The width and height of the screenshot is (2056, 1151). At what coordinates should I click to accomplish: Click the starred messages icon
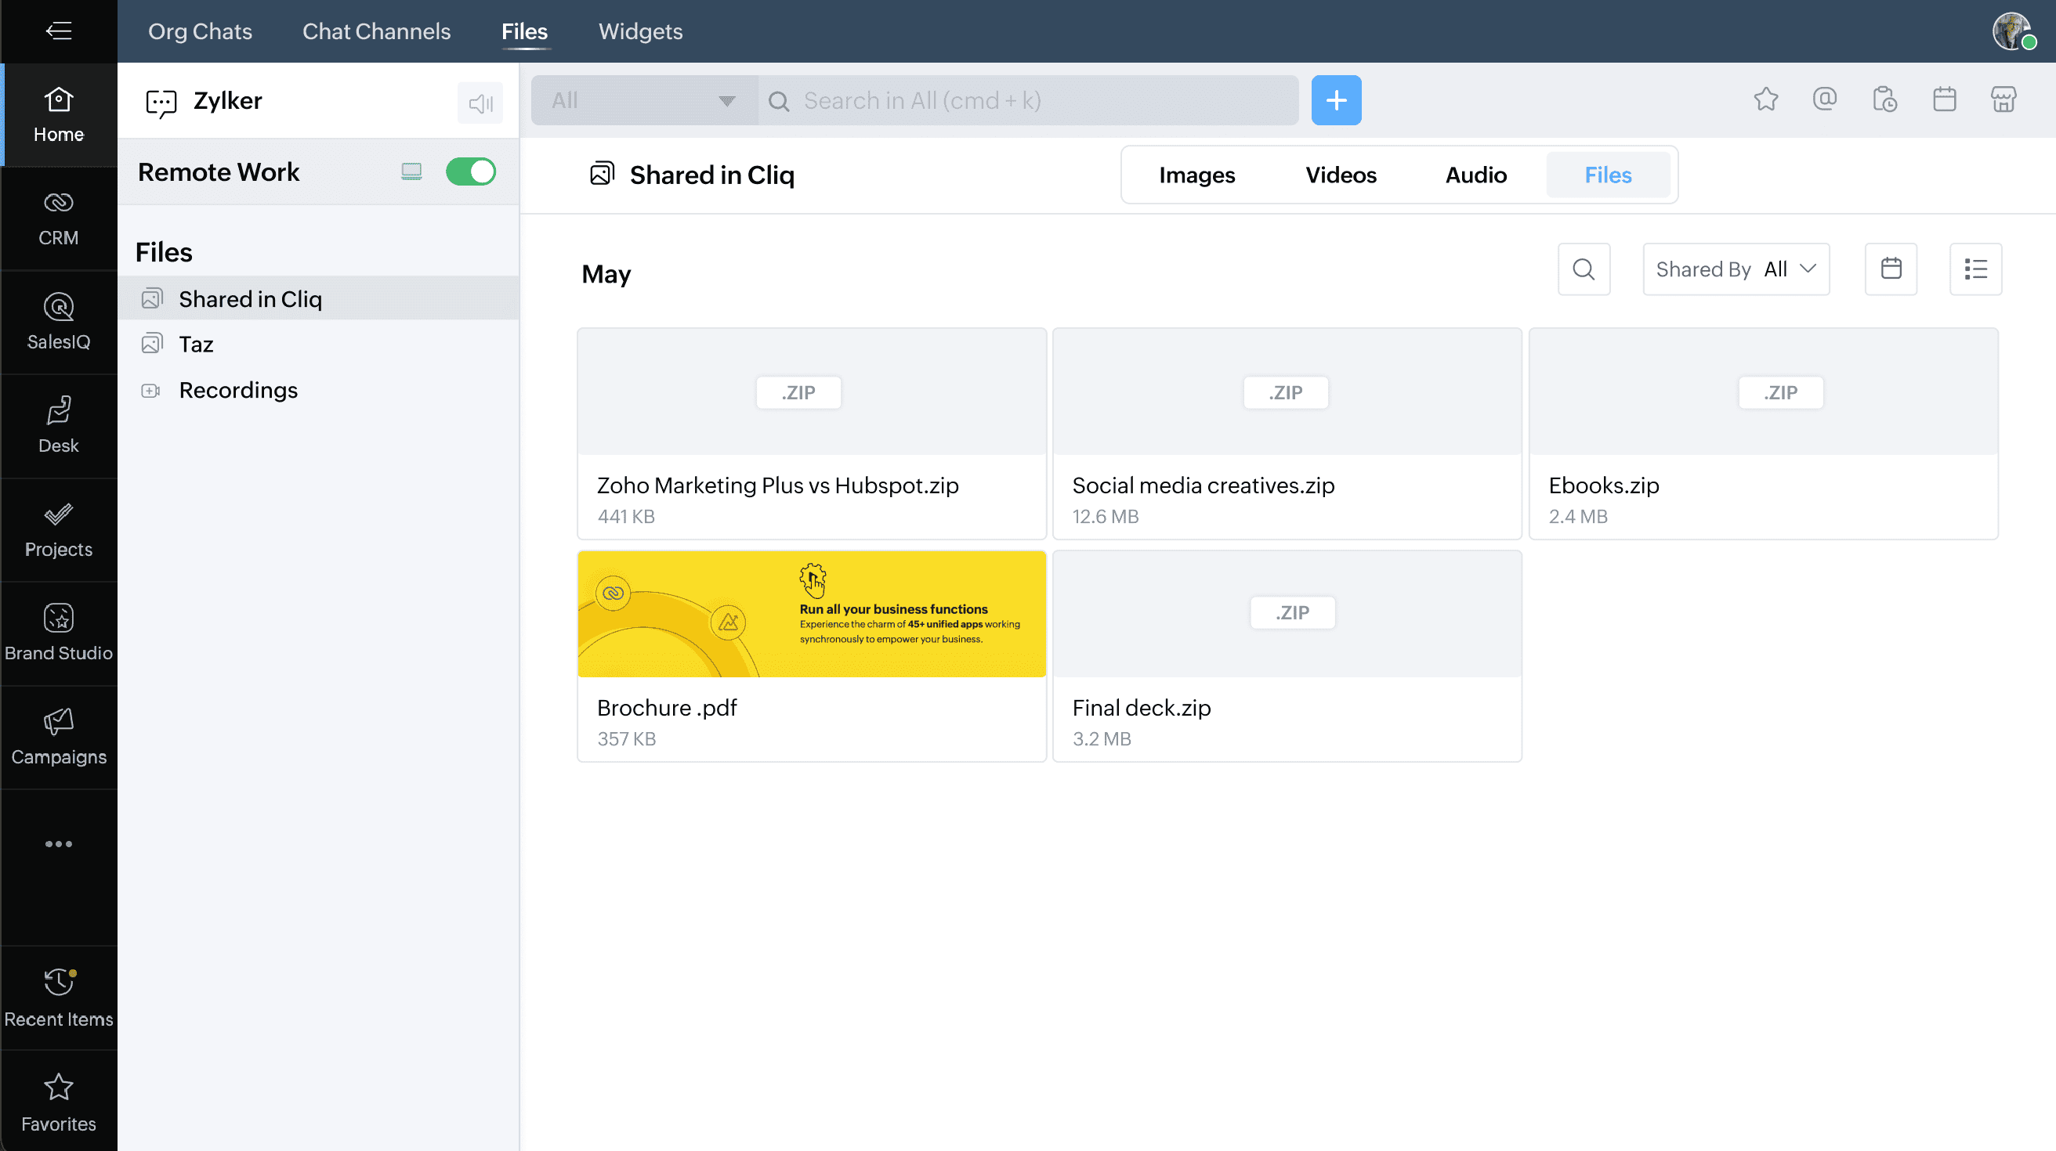pyautogui.click(x=1765, y=99)
